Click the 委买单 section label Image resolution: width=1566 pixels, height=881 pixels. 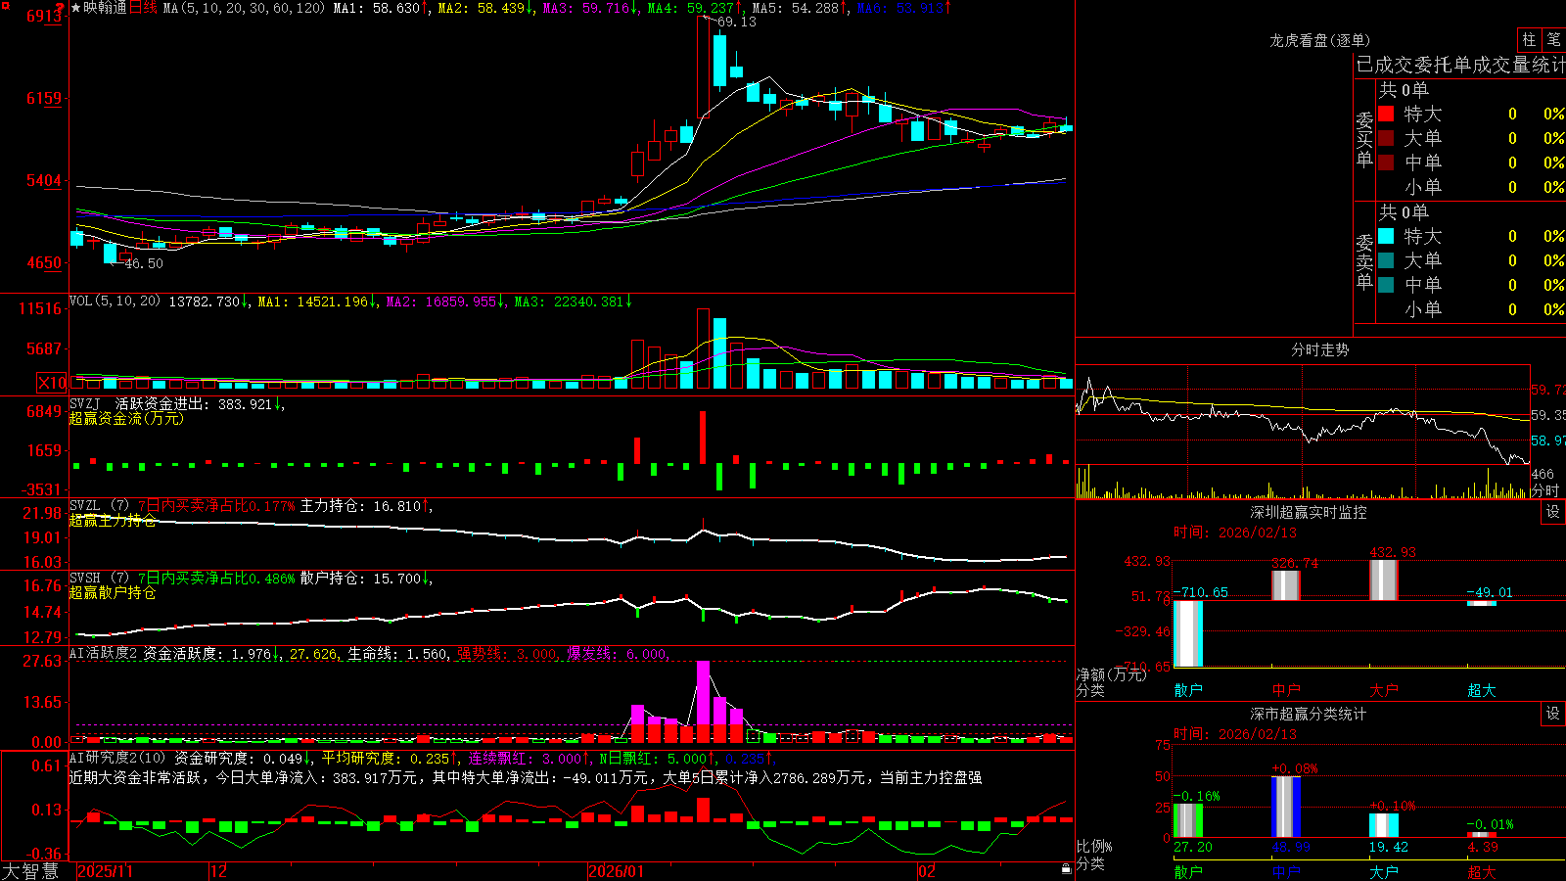point(1364,138)
